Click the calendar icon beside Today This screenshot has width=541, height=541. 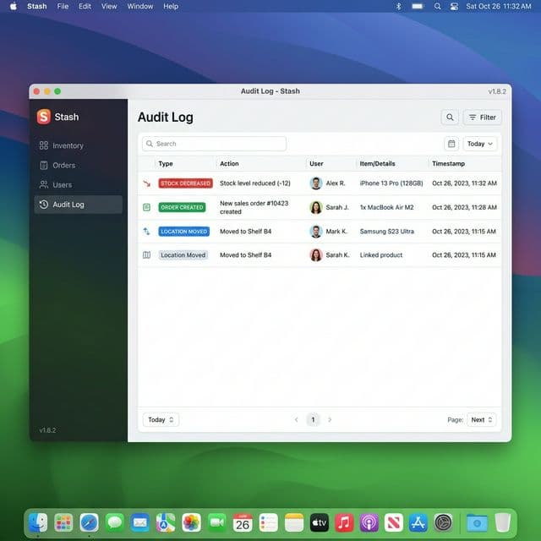coord(451,144)
